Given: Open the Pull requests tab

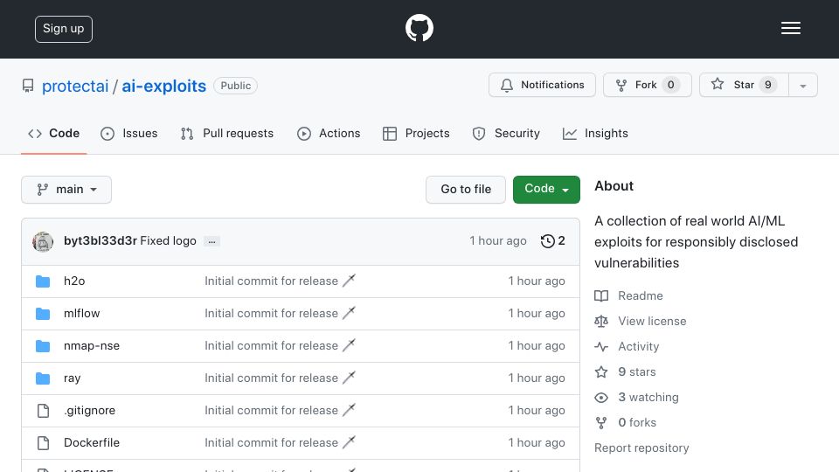Looking at the screenshot, I should point(227,133).
